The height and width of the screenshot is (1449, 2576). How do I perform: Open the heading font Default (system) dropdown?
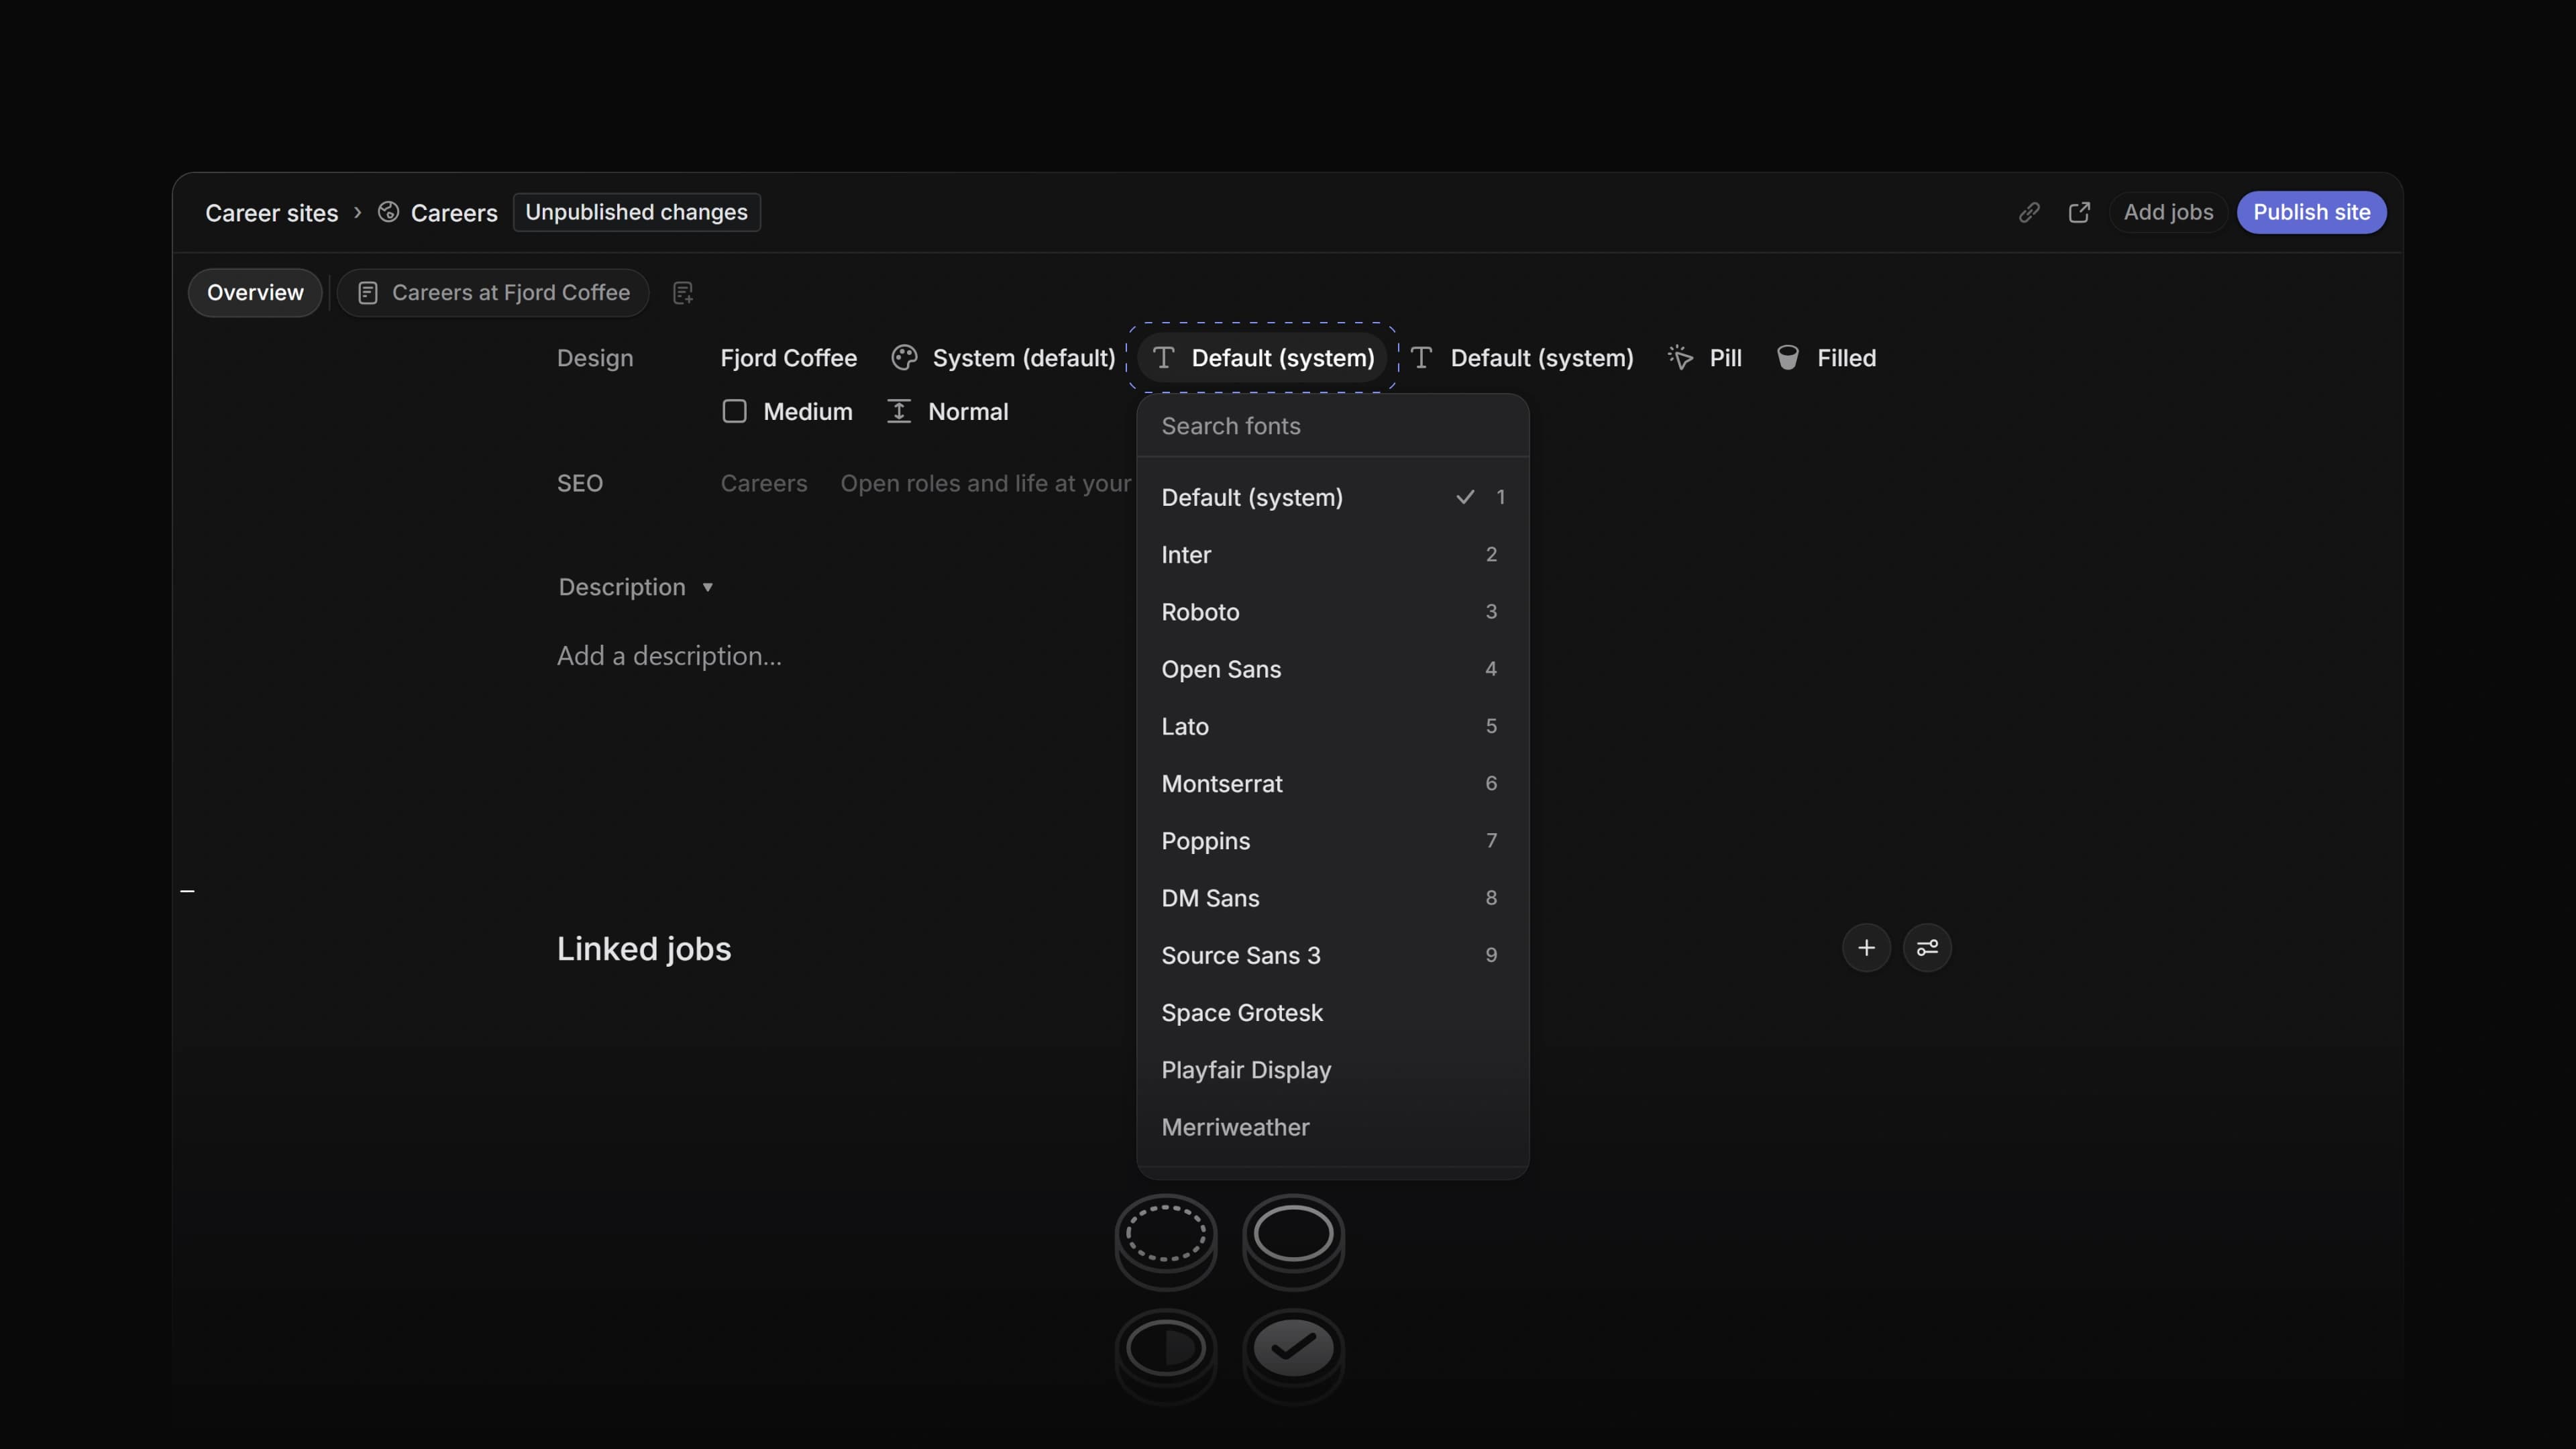click(1262, 358)
